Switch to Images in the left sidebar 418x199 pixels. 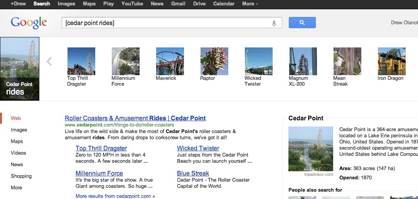pyautogui.click(x=19, y=130)
